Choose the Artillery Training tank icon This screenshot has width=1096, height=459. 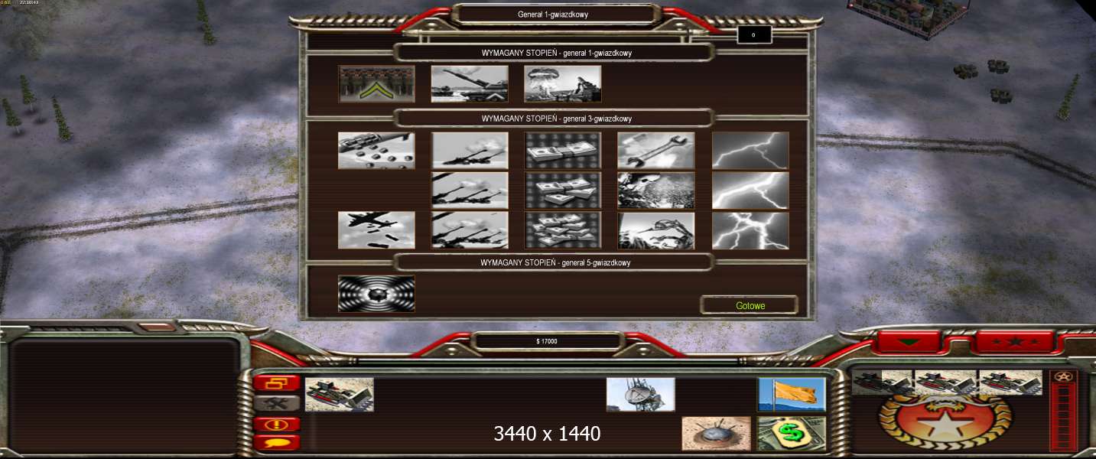(x=470, y=83)
